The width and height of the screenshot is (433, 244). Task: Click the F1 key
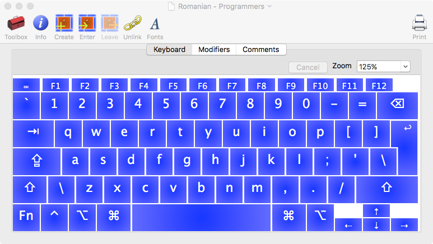click(55, 85)
